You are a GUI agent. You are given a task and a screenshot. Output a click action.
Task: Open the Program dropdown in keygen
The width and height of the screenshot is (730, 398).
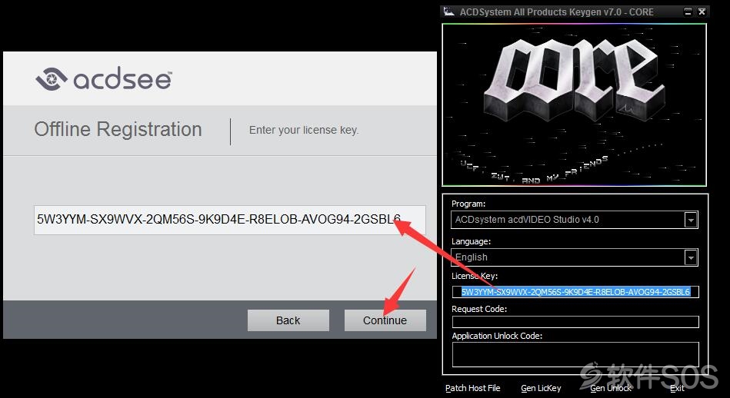pos(575,220)
